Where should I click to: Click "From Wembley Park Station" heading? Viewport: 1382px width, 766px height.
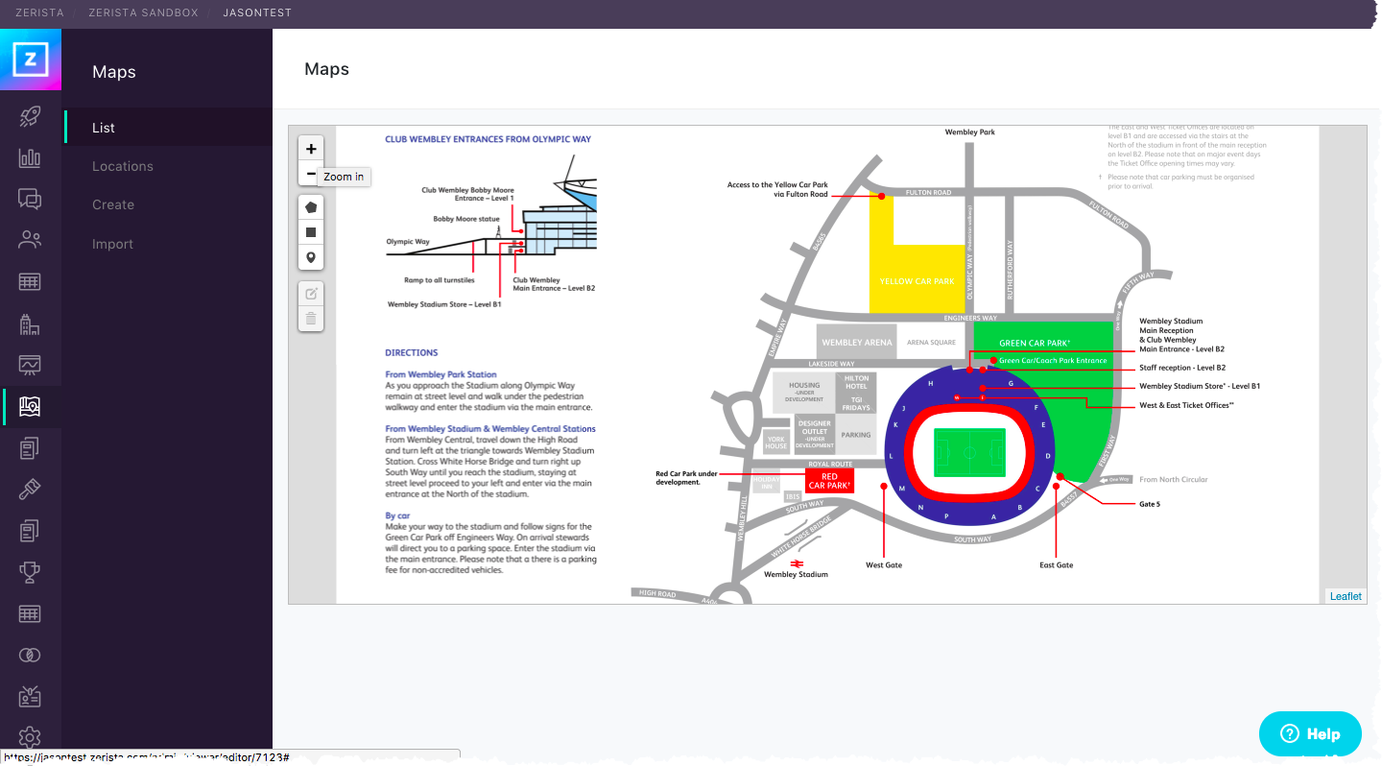[x=441, y=375]
